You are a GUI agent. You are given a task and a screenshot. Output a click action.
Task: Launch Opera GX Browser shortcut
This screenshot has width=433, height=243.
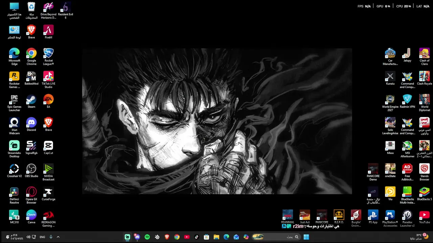[x=31, y=195]
